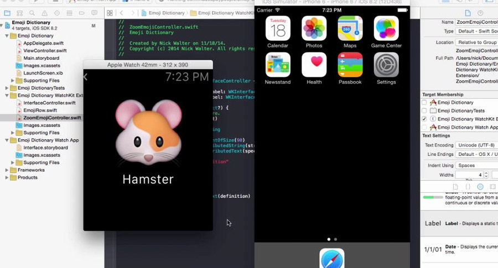This screenshot has width=498, height=268.
Task: Open the Line Endings dropdown
Action: point(476,154)
